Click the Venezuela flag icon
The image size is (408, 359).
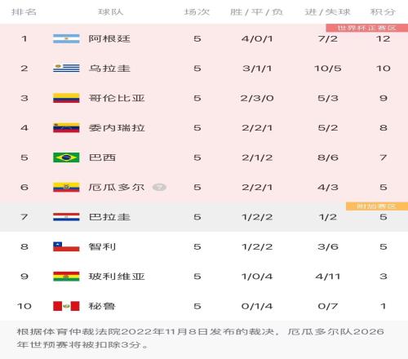click(x=66, y=127)
